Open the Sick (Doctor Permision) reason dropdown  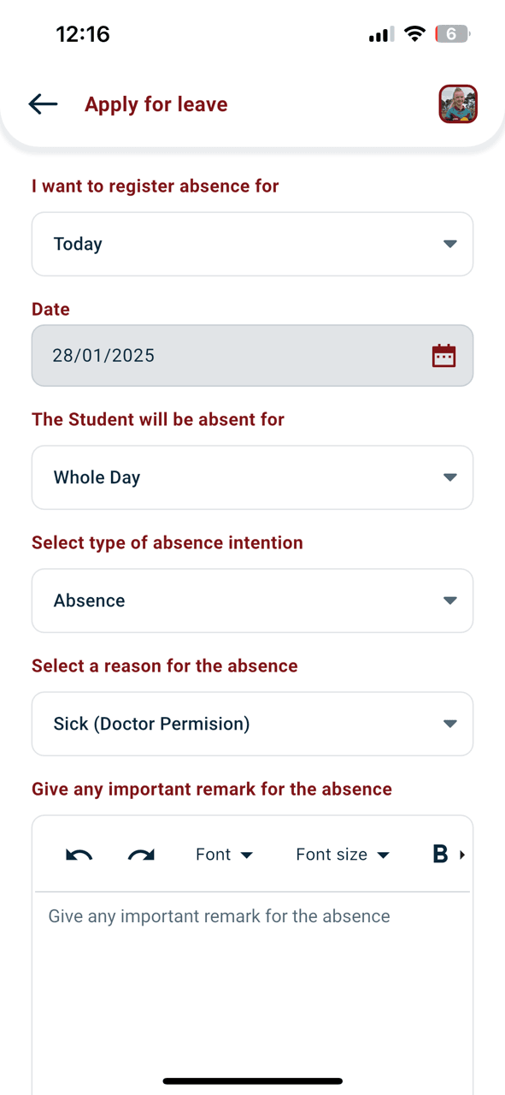pyautogui.click(x=252, y=724)
